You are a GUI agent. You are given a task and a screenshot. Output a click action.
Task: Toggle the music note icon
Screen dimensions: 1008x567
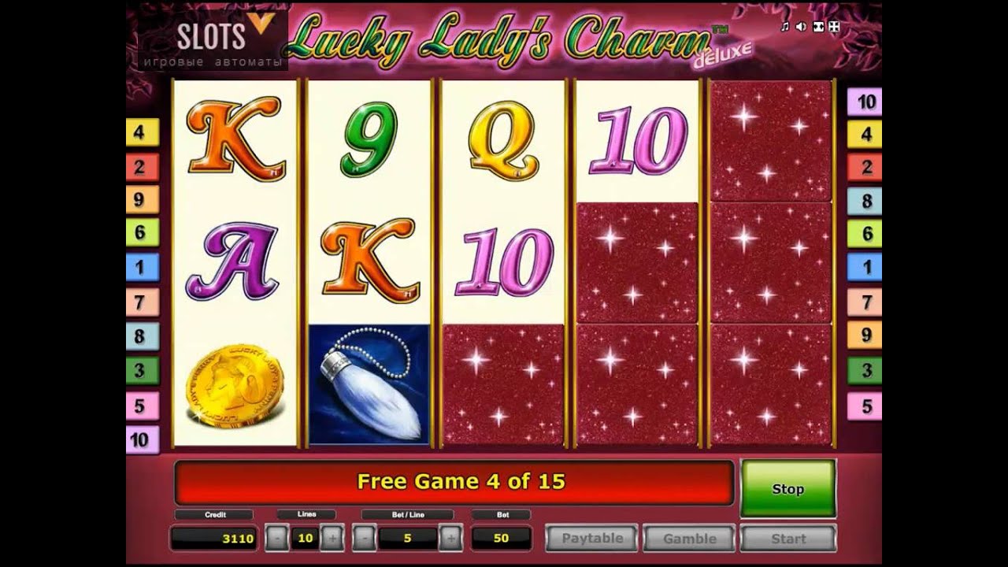[x=784, y=27]
